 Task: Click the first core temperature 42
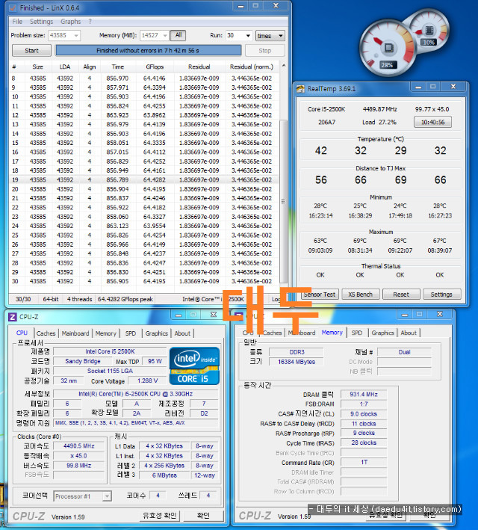pos(321,150)
